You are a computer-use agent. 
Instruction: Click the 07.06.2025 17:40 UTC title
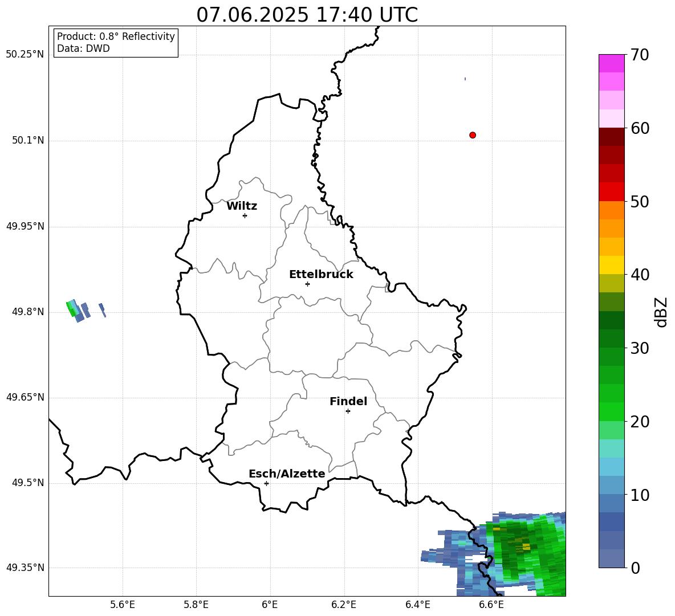pyautogui.click(x=307, y=15)
